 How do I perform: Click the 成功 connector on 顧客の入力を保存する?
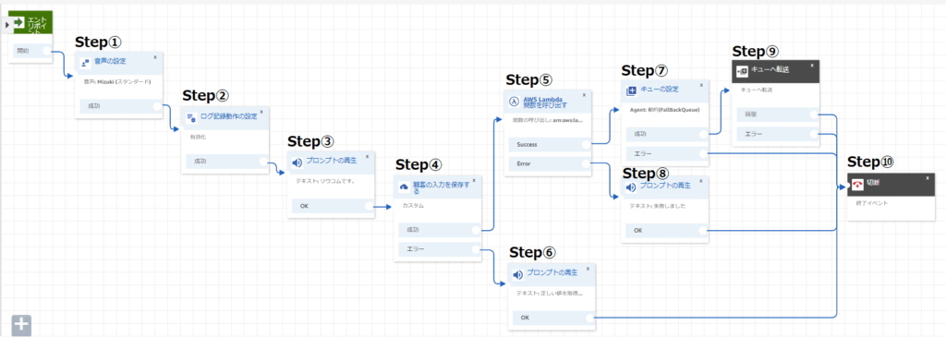click(x=476, y=230)
